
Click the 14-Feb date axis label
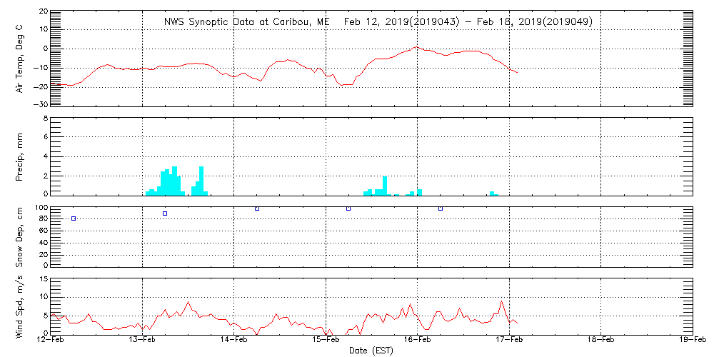pyautogui.click(x=234, y=340)
